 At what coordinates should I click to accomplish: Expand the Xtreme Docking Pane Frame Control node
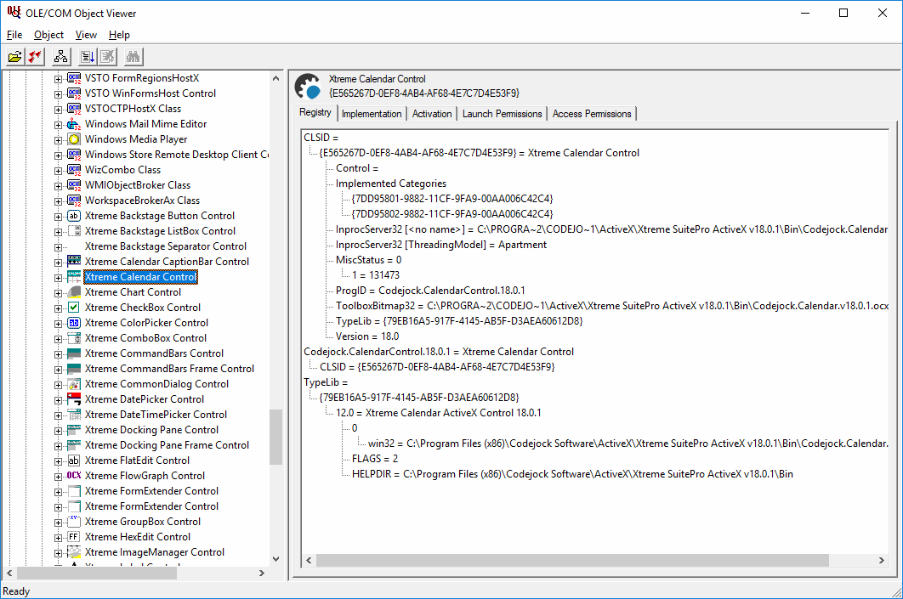point(58,446)
